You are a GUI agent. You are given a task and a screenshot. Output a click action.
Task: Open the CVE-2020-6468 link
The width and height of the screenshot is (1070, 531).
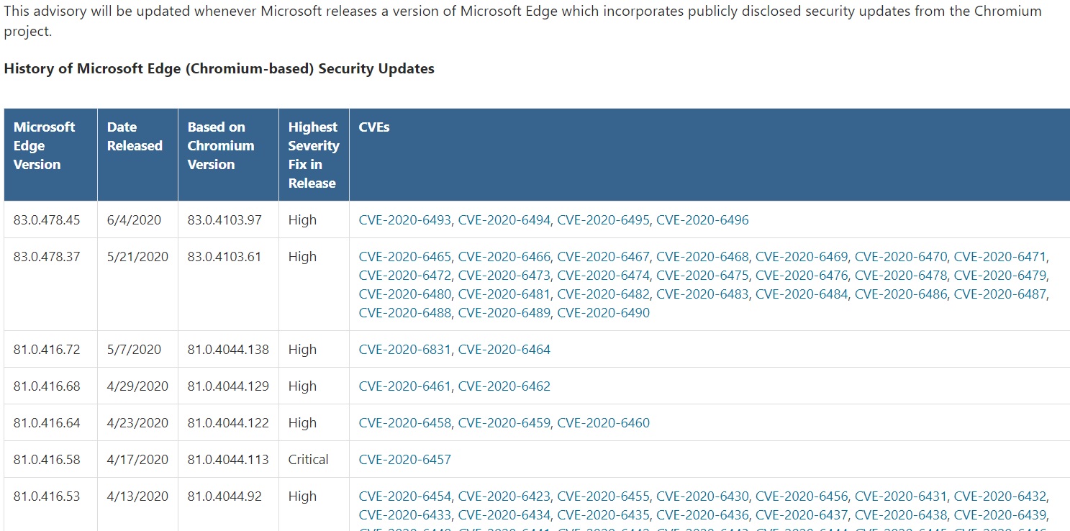(702, 257)
